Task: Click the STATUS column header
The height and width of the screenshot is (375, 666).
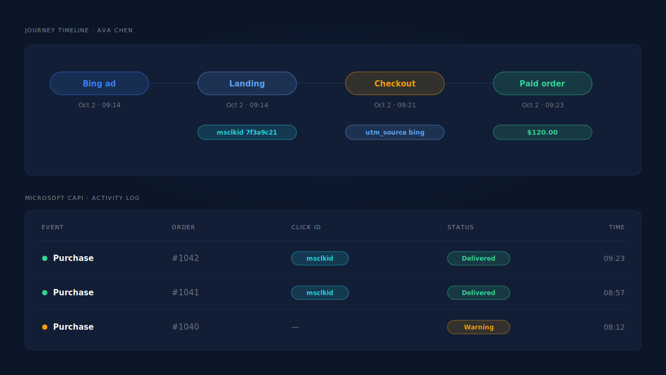Action: (460, 227)
